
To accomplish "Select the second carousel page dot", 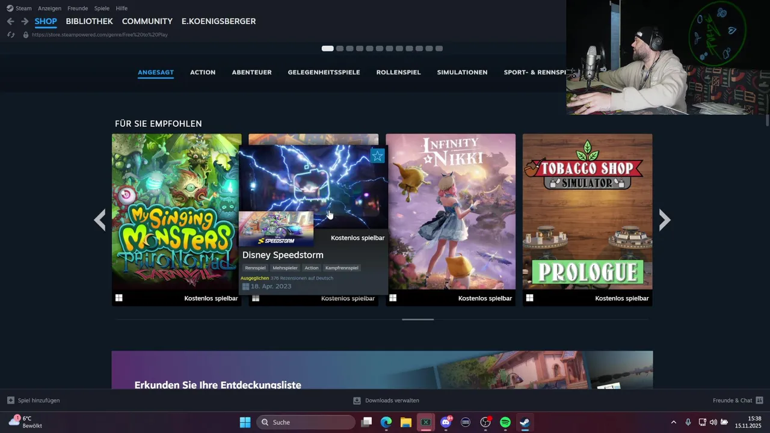I will 340,49.
